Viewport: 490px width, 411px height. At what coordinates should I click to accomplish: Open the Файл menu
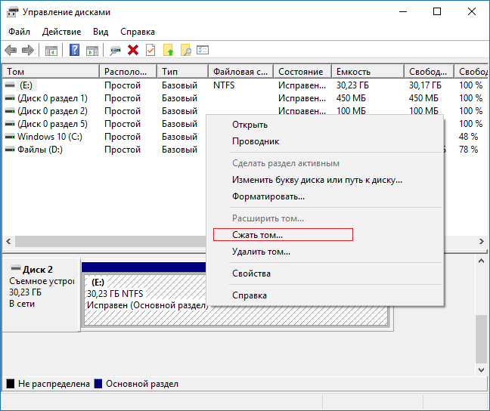click(19, 32)
